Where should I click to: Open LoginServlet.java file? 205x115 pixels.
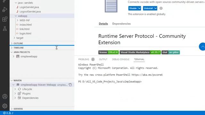pos(29,7)
